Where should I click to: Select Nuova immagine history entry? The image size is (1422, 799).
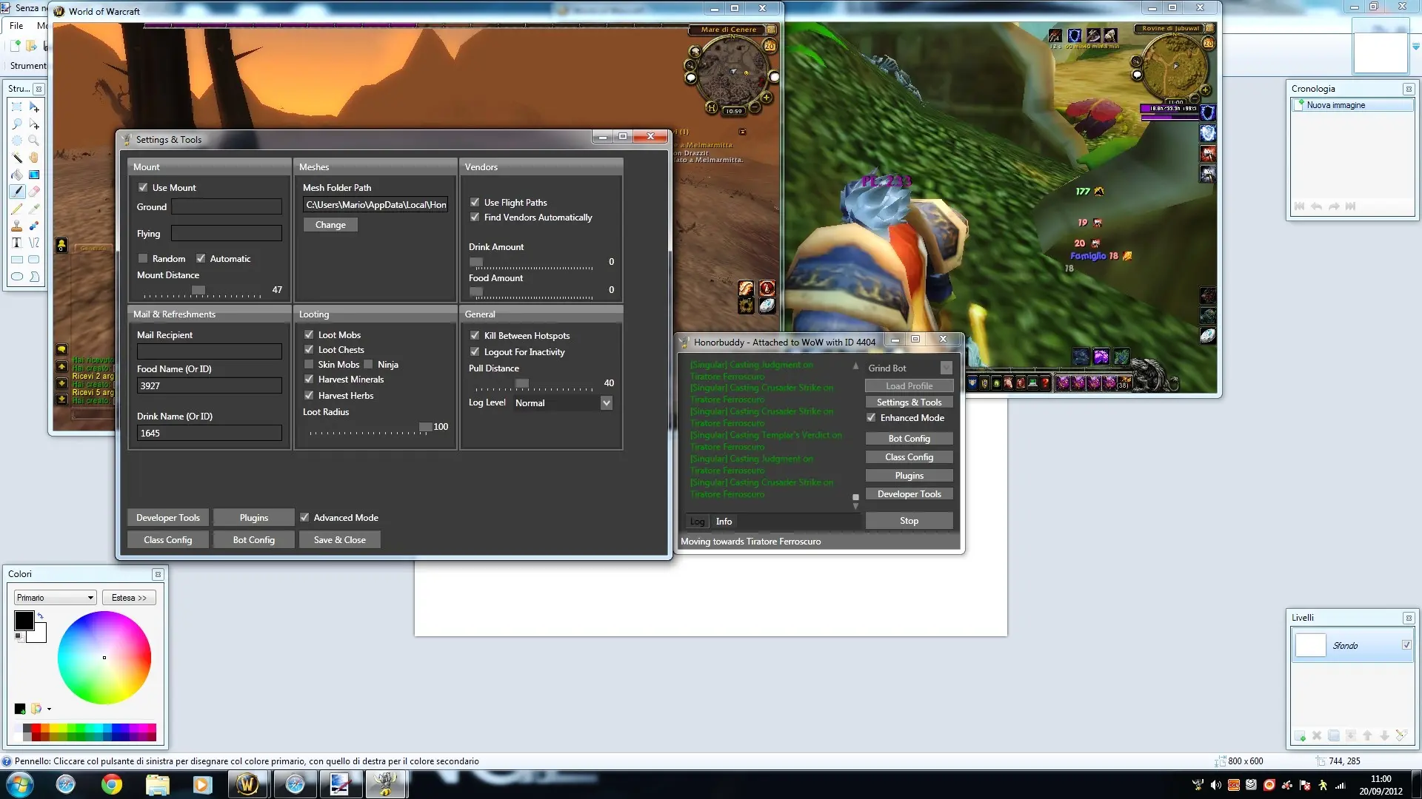click(1352, 105)
